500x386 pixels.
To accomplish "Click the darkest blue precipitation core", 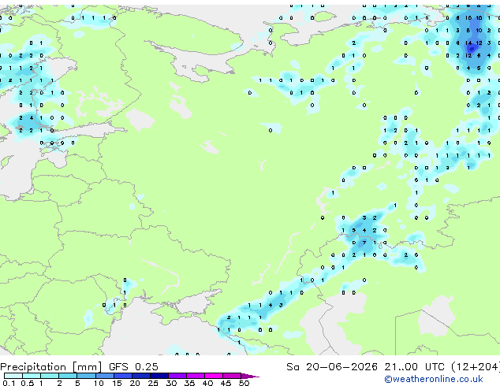I will tap(472, 48).
